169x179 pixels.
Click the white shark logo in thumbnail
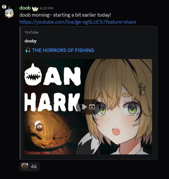click(x=33, y=74)
